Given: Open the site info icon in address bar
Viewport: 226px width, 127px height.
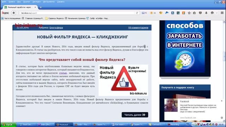Looking at the screenshot, I should pos(19,13).
